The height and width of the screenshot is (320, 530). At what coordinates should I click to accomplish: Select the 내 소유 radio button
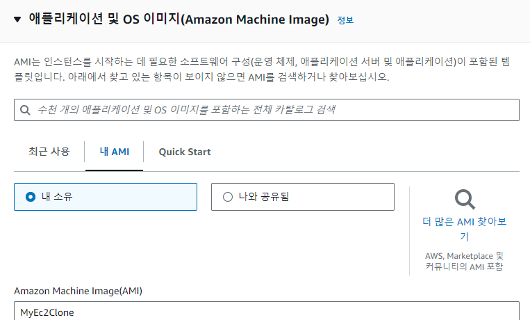pos(31,197)
